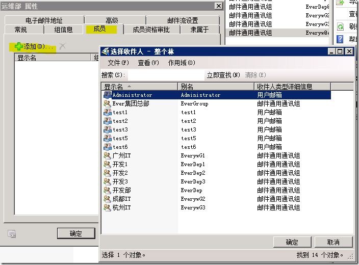Click the Ever集团总部 group icon

(x=107, y=103)
